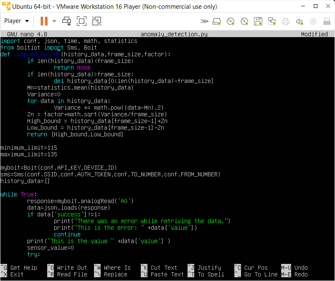Click the 'This is the error:' print line
Image resolution: width=335 pixels, height=281 pixels.
coord(125,228)
